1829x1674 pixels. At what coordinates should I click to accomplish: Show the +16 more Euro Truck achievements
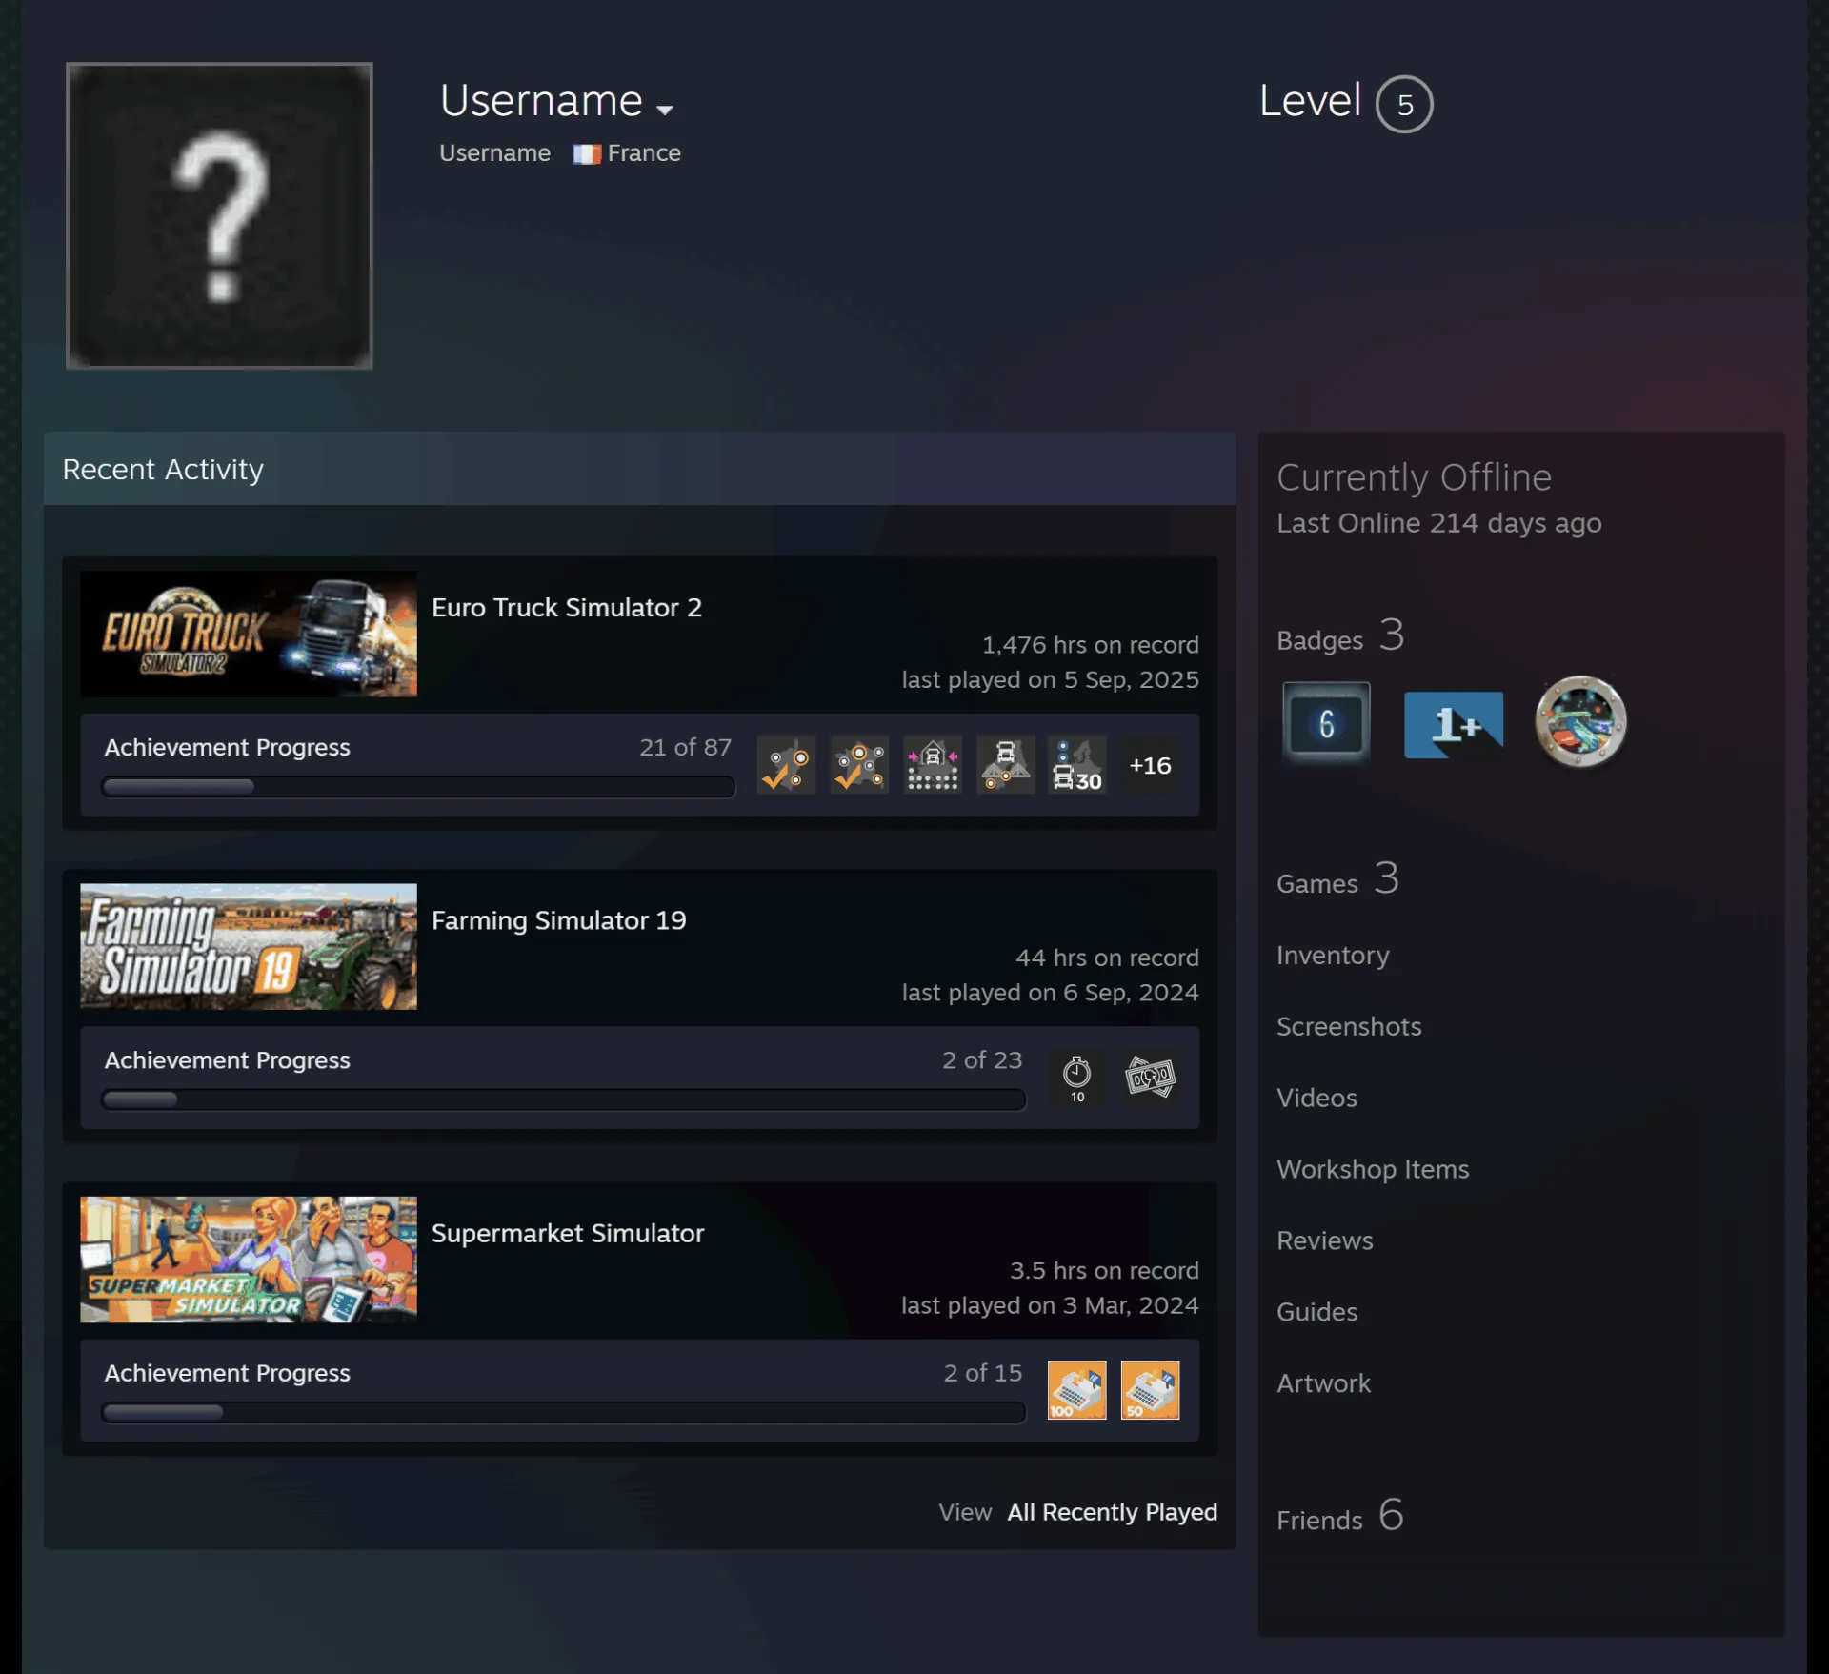coord(1150,765)
